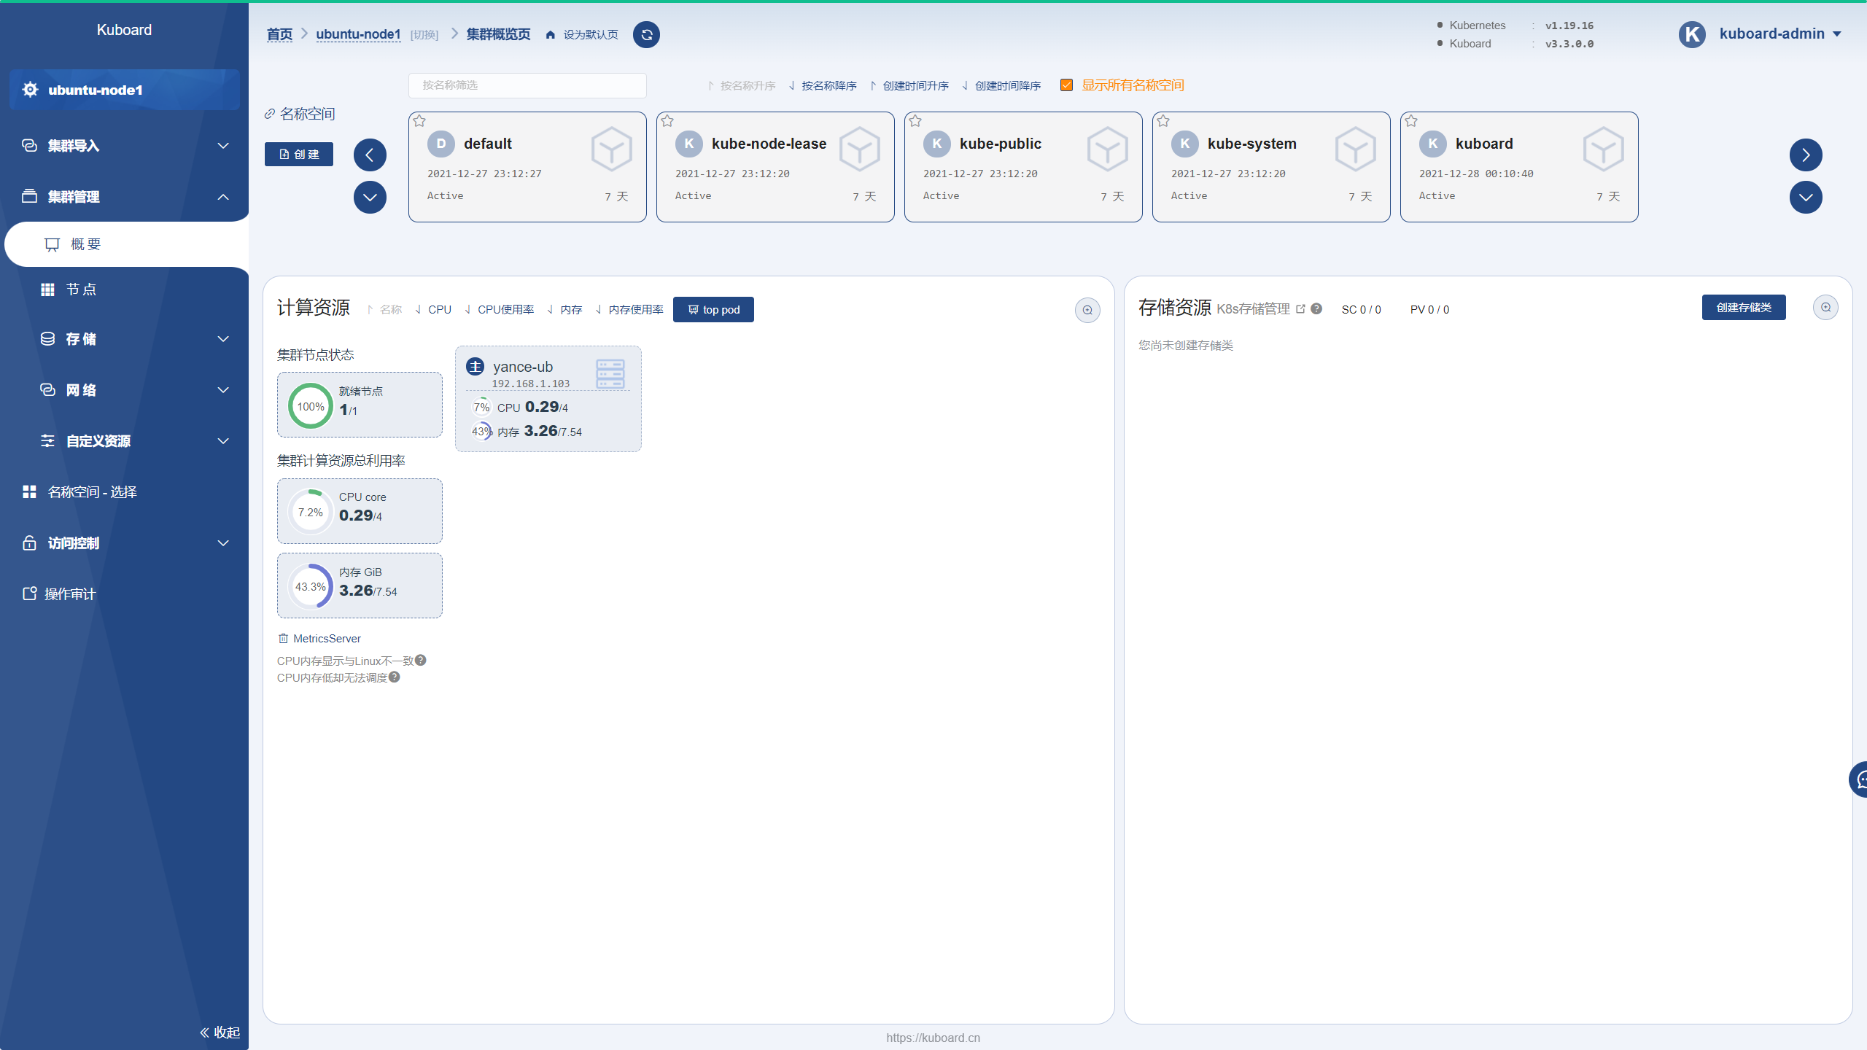Viewport: 1867px width, 1050px height.
Task: Open the yance-ub node name
Action: pyautogui.click(x=523, y=366)
